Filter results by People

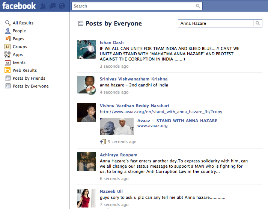coord(19,31)
